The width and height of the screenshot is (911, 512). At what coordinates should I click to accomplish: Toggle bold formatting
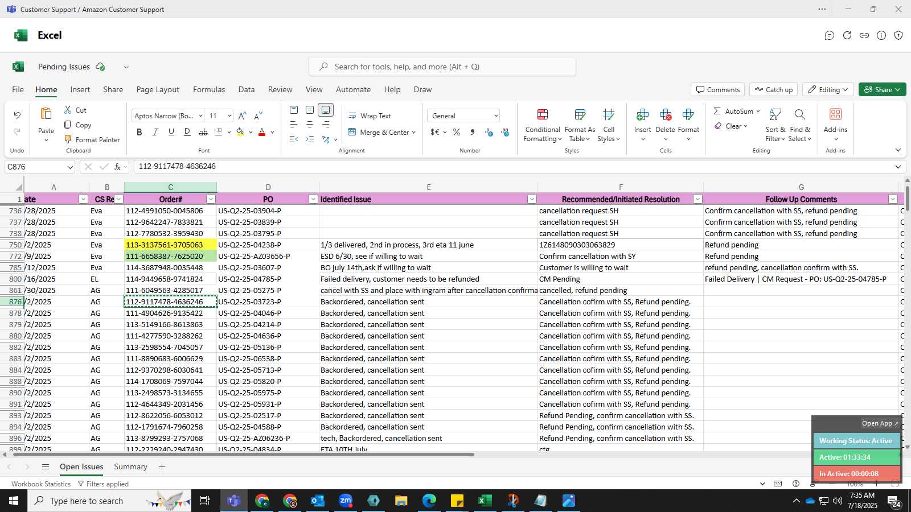pos(139,132)
